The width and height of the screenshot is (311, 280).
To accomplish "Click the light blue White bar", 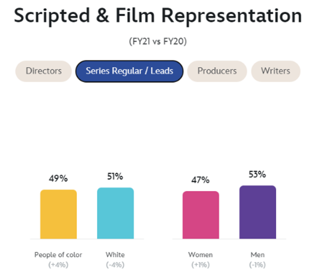I will 116,213.
